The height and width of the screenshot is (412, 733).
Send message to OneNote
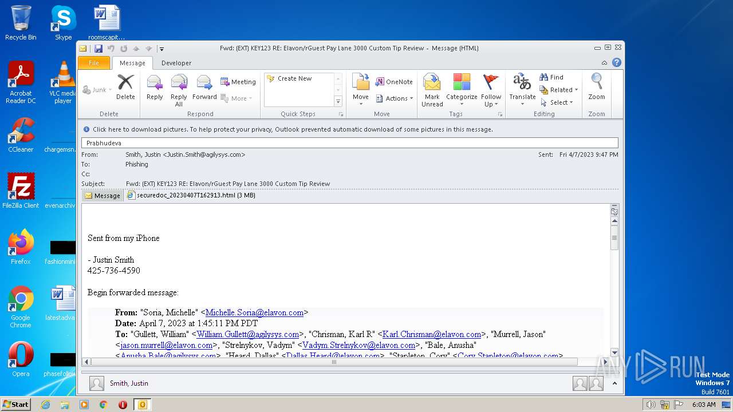394,82
